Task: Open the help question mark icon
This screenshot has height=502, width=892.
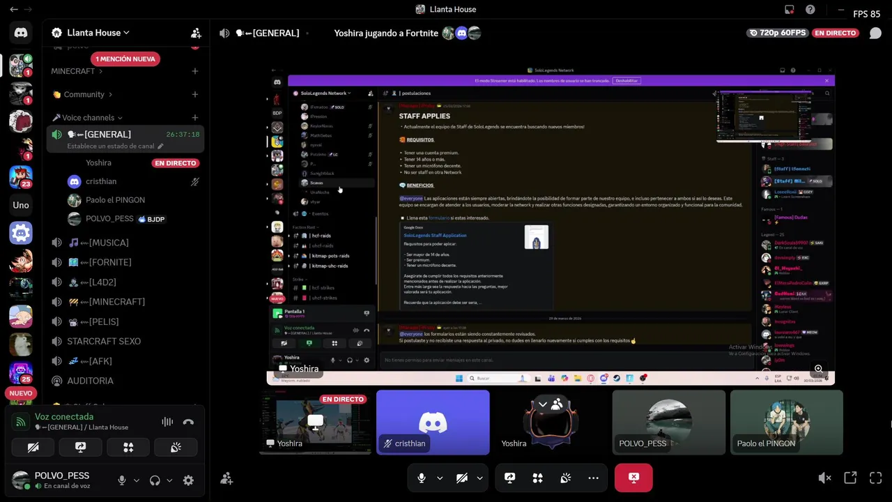Action: click(810, 10)
